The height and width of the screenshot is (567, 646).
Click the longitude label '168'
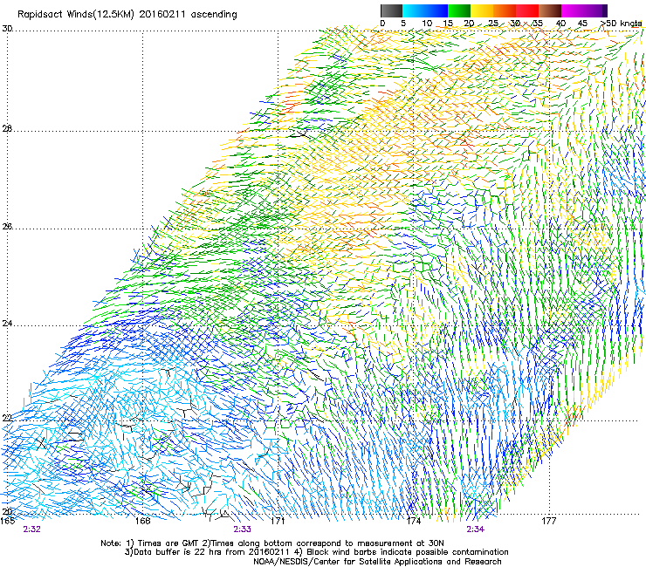point(142,521)
